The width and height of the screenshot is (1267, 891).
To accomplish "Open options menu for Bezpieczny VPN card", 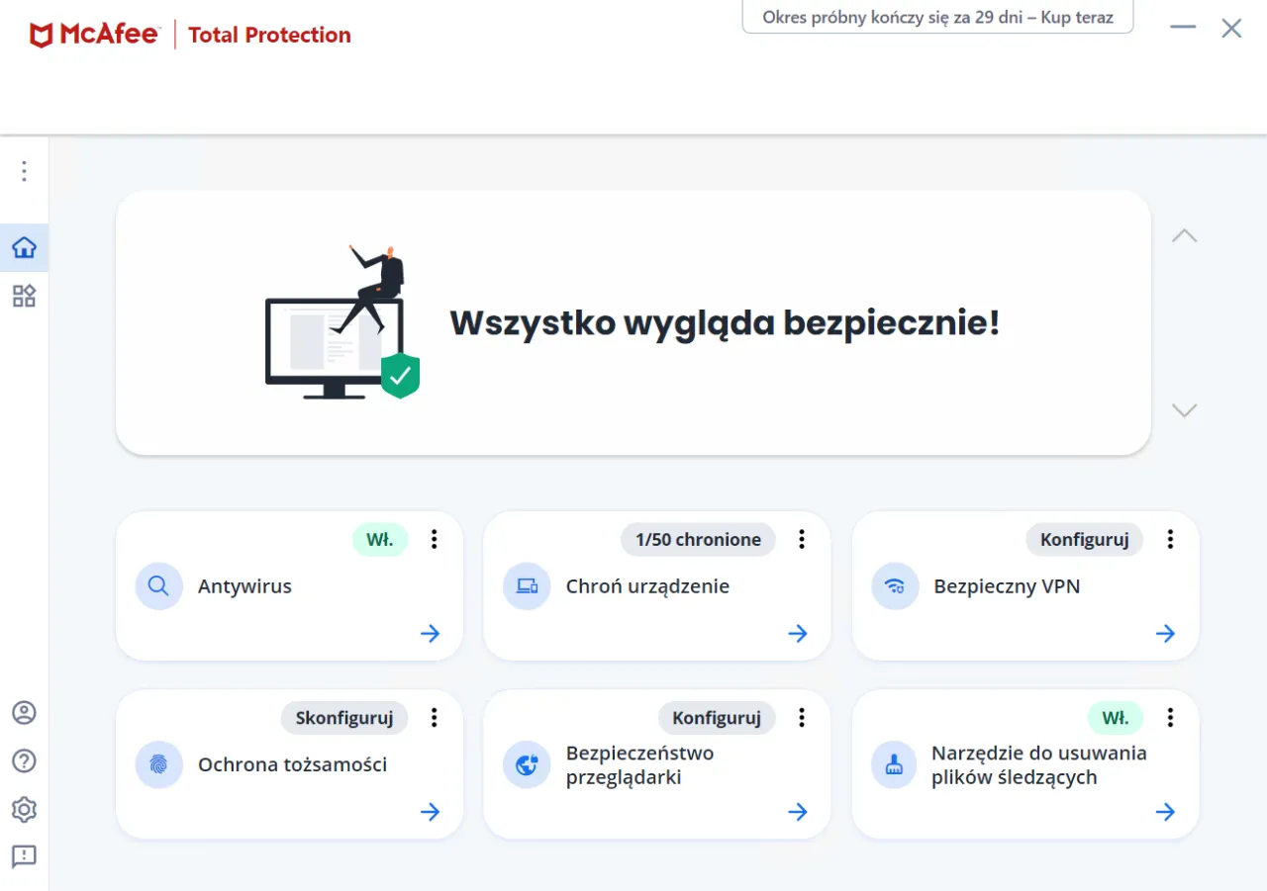I will click(1170, 539).
